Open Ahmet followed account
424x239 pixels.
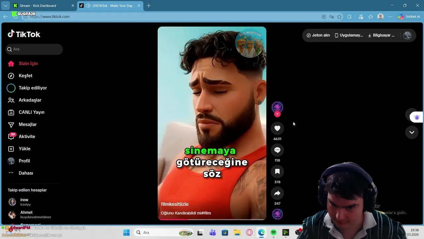tap(29, 214)
